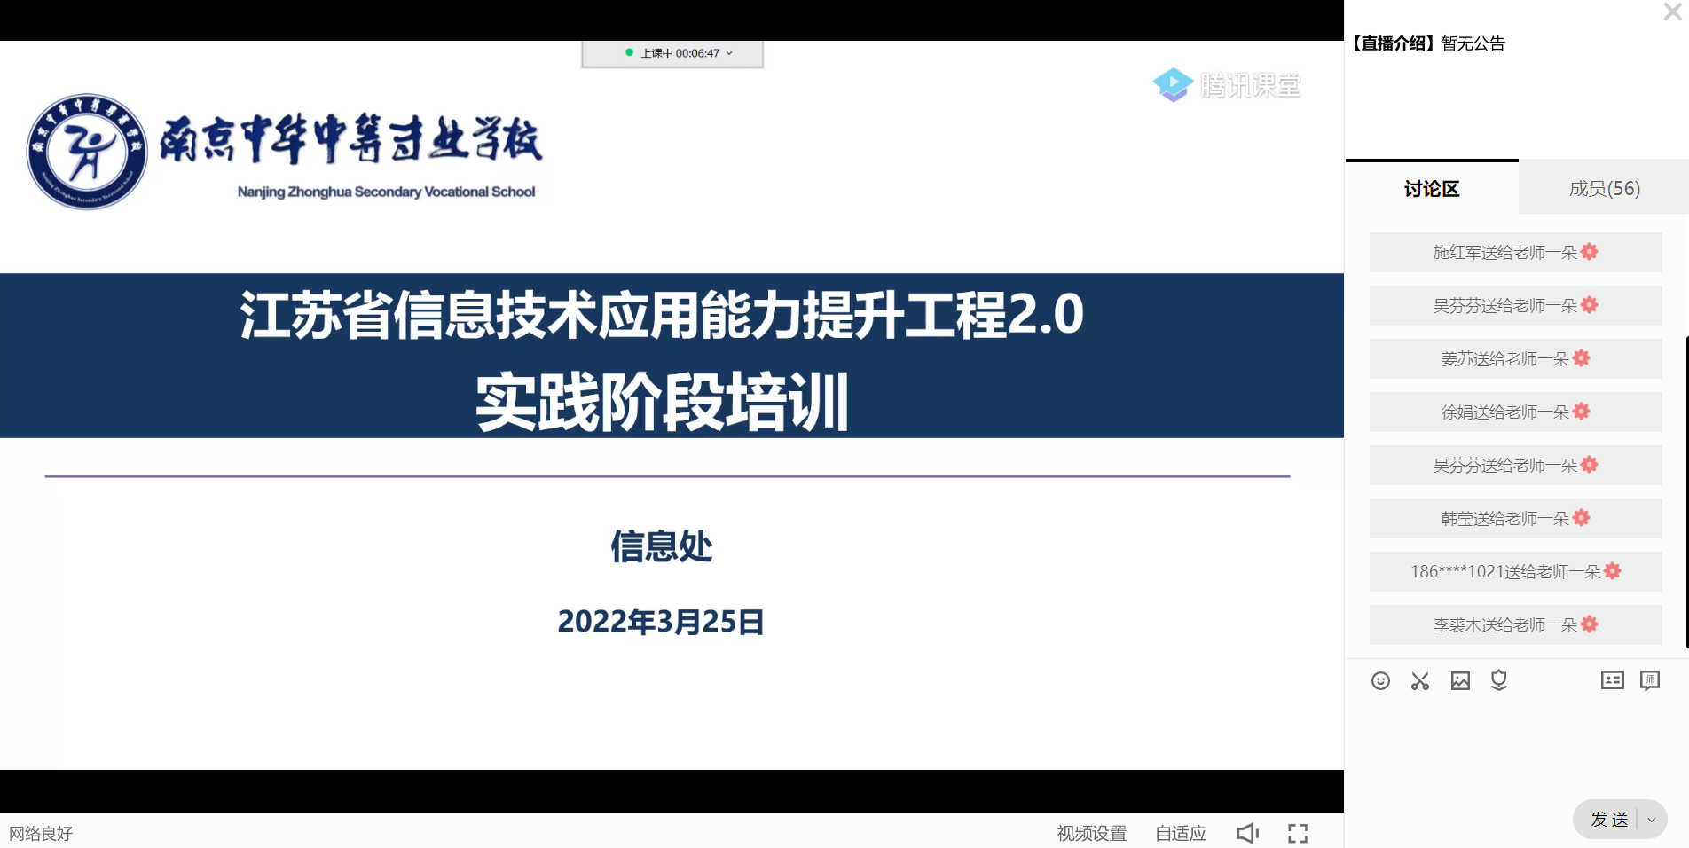Click the chat list scrollbar
The image size is (1689, 848).
1685,492
